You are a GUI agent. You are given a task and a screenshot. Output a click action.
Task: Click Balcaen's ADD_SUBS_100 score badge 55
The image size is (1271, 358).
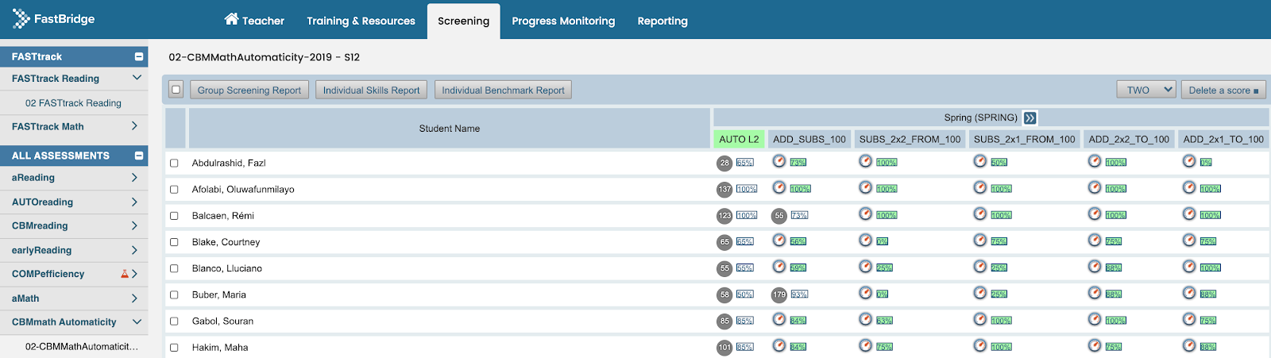(x=779, y=216)
